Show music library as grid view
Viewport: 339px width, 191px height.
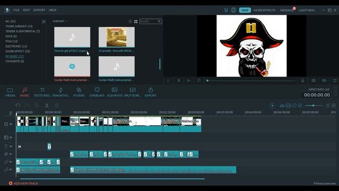(x=136, y=21)
